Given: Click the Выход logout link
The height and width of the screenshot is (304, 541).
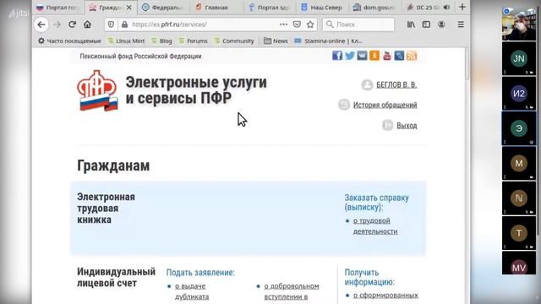Looking at the screenshot, I should (407, 126).
